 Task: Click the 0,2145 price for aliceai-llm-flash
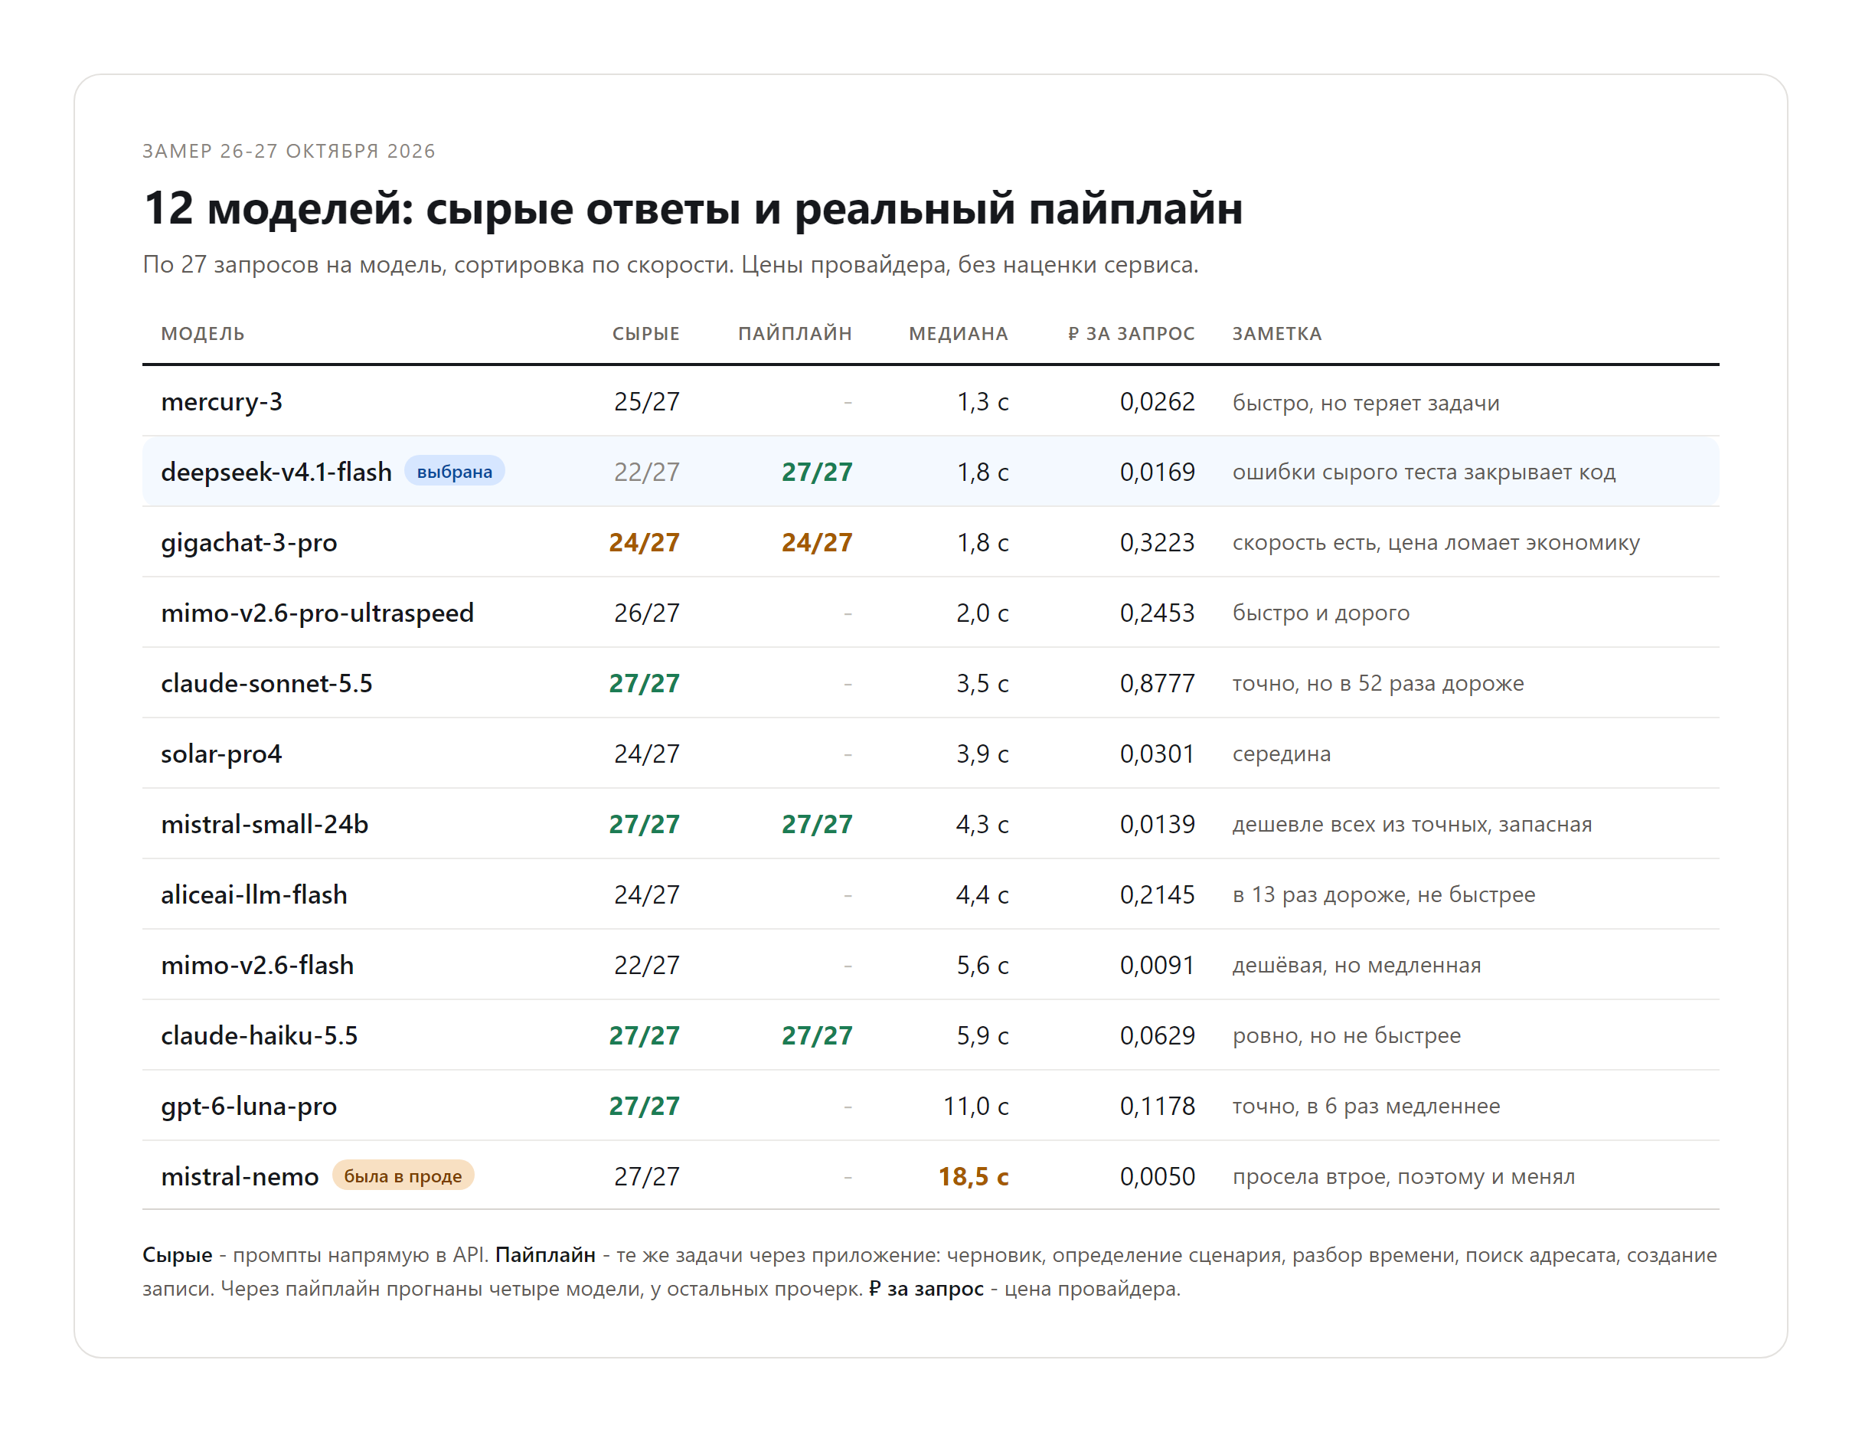(x=1158, y=894)
